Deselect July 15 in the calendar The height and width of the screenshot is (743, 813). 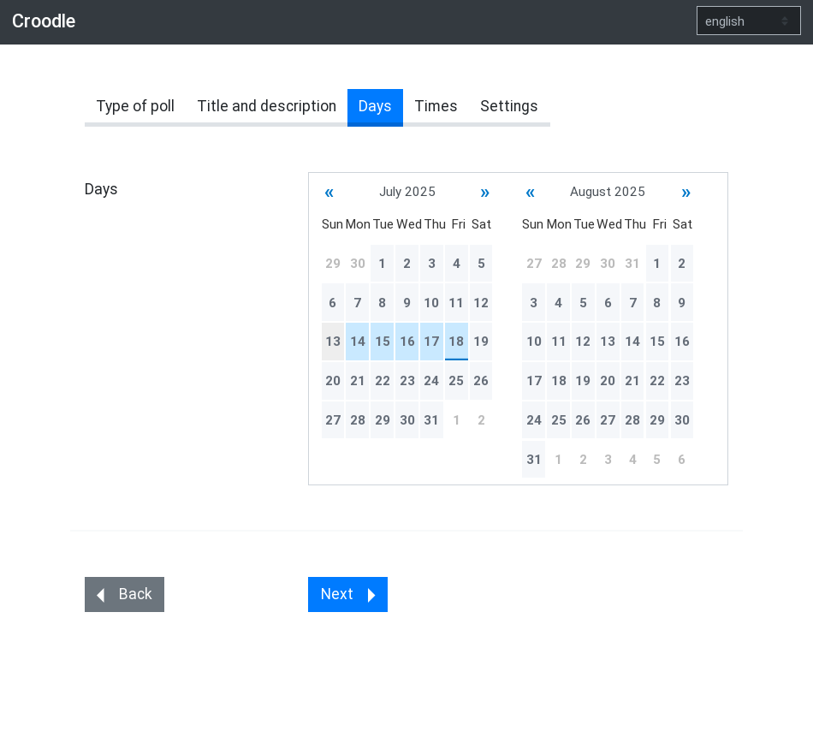click(x=383, y=342)
